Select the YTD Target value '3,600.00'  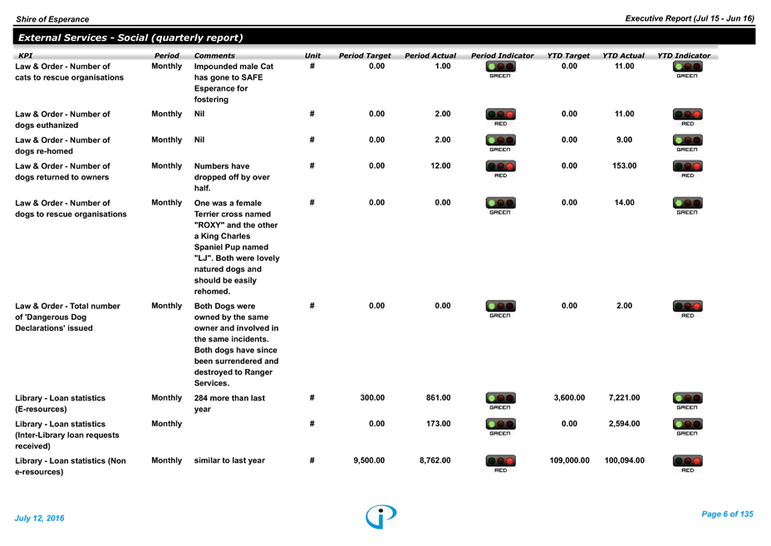(x=569, y=397)
